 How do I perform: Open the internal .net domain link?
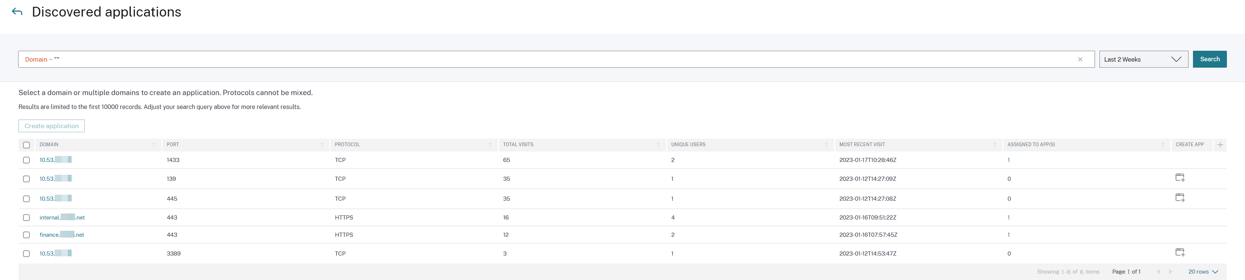click(x=62, y=217)
